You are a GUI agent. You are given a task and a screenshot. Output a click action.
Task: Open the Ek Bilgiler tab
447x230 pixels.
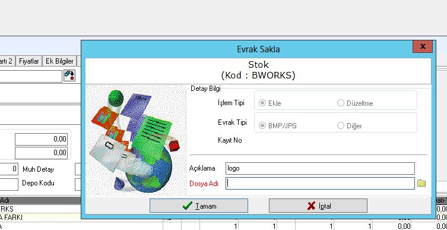(x=59, y=61)
